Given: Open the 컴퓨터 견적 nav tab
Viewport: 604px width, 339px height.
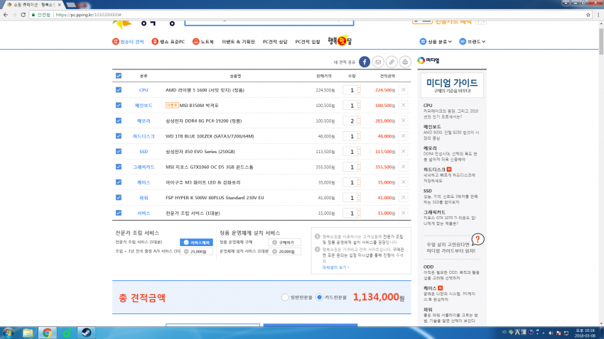Looking at the screenshot, I should (129, 42).
